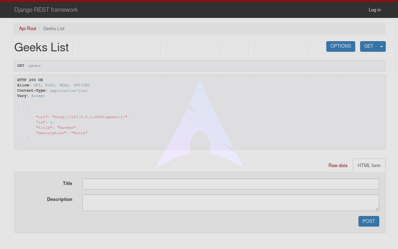Click GET in the Allow header
Image resolution: width=398 pixels, height=249 pixels.
pyautogui.click(x=37, y=85)
